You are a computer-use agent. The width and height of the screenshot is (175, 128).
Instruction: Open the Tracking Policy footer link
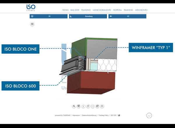pos(104,115)
